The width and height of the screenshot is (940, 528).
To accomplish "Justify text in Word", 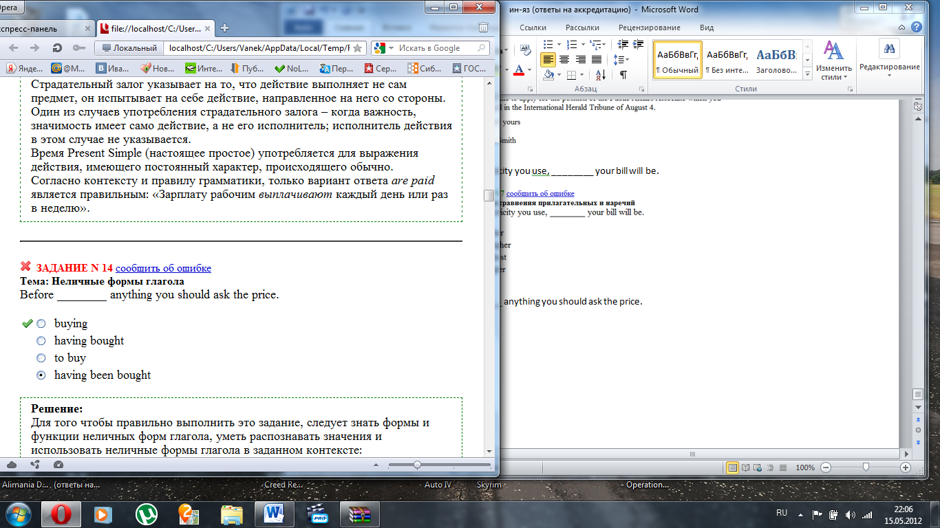I will [x=596, y=59].
